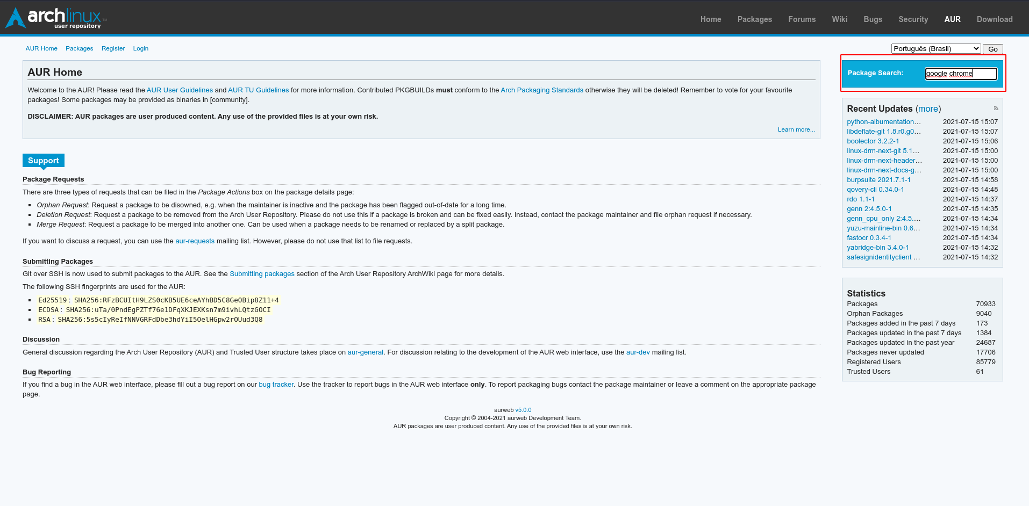This screenshot has height=506, width=1029.
Task: Click the Register link
Action: [113, 48]
